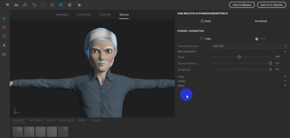290x138 pixels.
Task: Click the export upload tray icon
Action: coord(25,5)
